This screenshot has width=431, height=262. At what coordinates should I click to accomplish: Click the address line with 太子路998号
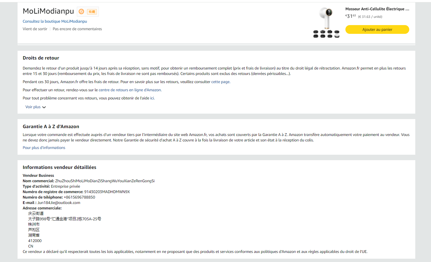pyautogui.click(x=65, y=219)
